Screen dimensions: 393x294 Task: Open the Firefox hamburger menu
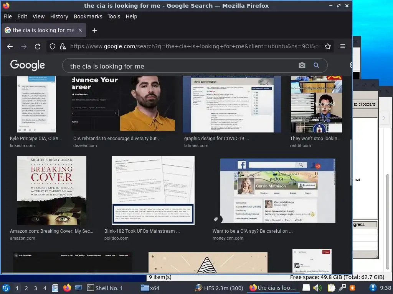[x=343, y=46]
